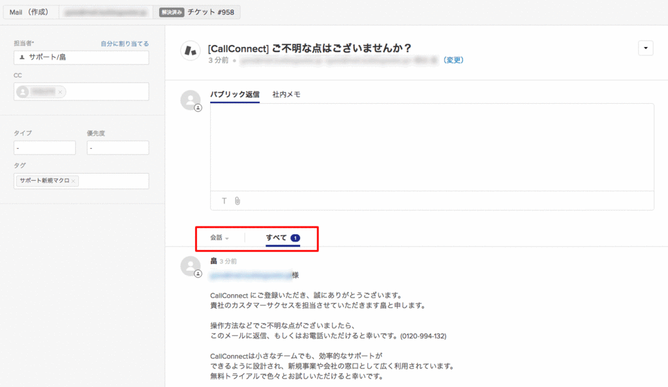Expand the 優先度 dropdown
The height and width of the screenshot is (387, 668).
(117, 148)
